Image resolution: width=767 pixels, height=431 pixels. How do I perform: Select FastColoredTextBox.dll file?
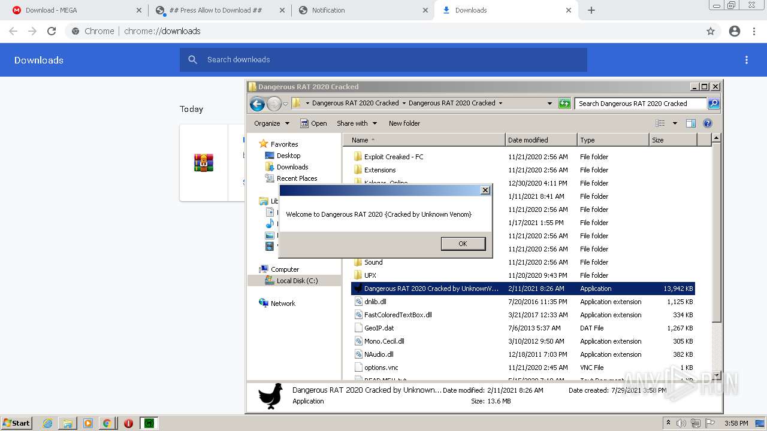(398, 315)
